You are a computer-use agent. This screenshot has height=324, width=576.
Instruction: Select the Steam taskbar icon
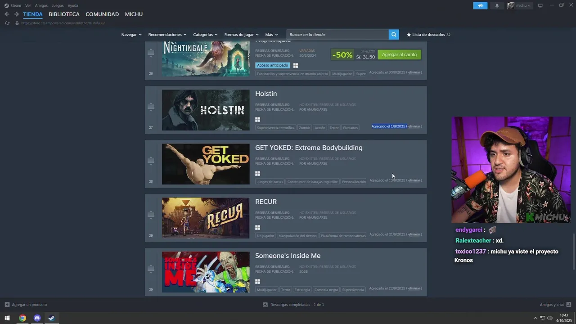[x=52, y=318]
